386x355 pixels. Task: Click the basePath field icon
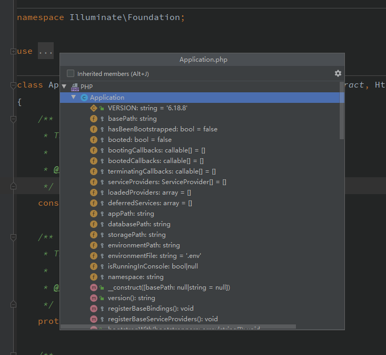point(94,119)
